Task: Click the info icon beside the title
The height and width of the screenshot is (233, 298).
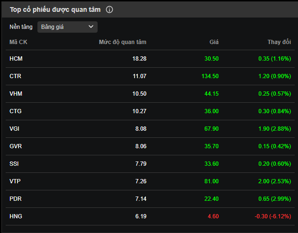Action: pos(109,9)
